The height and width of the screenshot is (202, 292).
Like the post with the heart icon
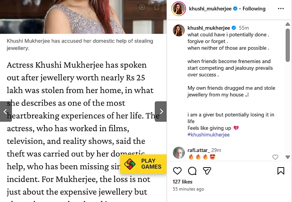point(177,171)
